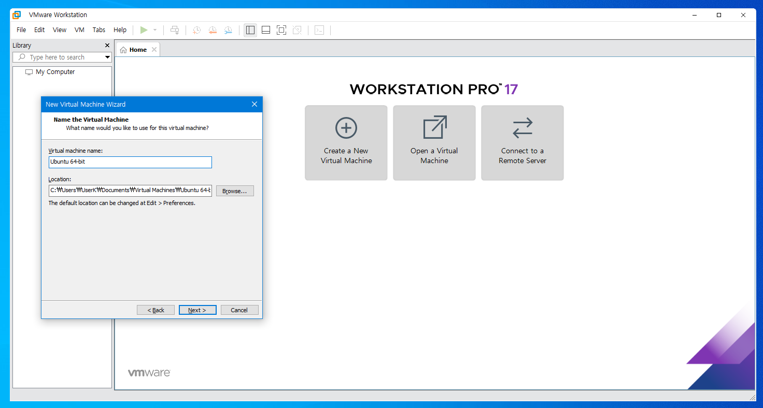
Task: Click Send Ctrl+Alt+Del toolbar icon
Action: coord(175,30)
